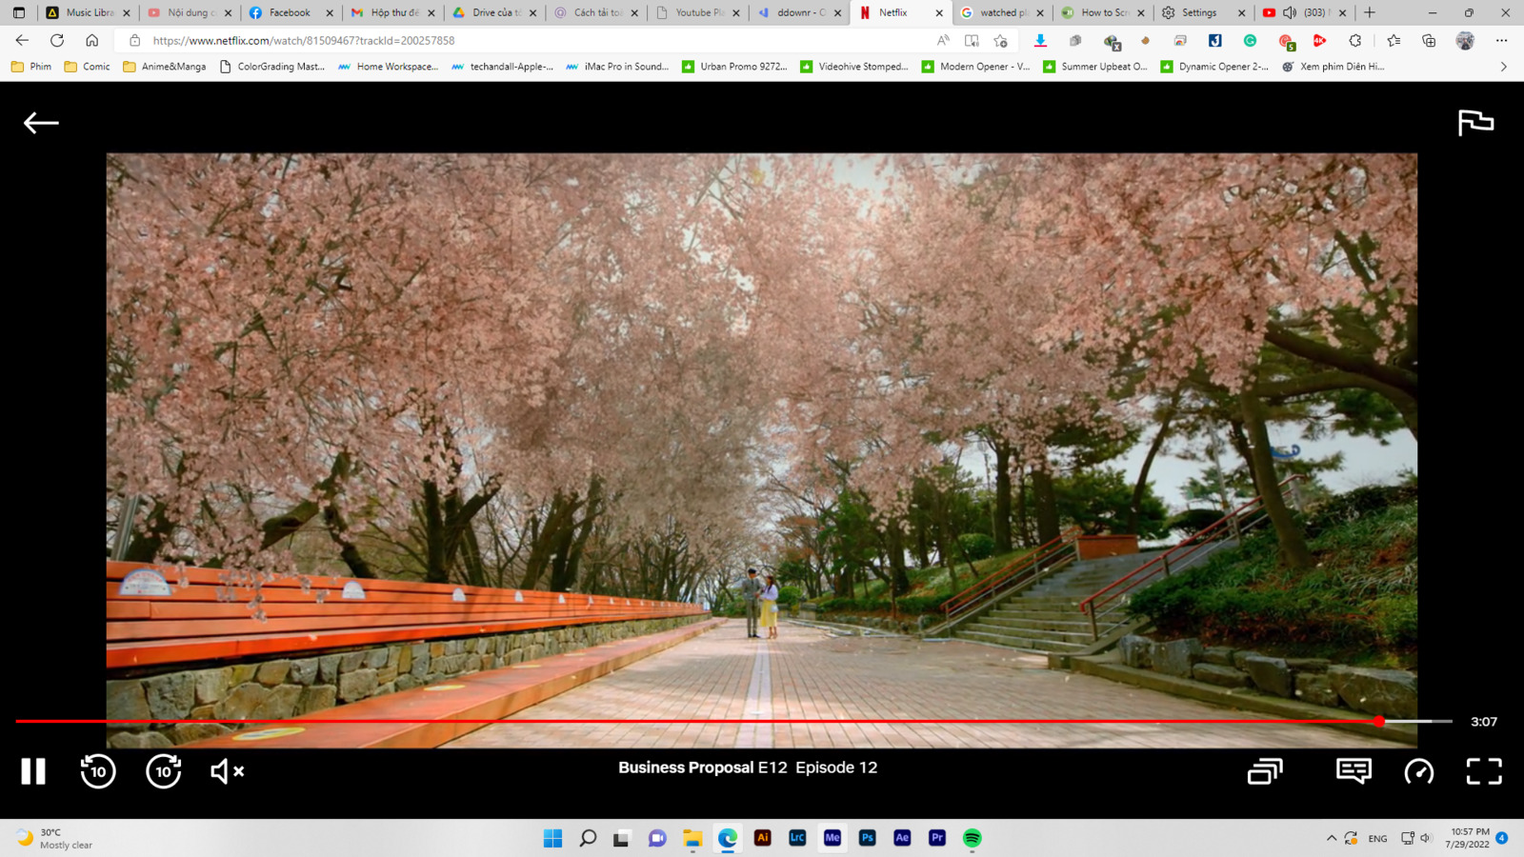Open Read aloud in address bar
This screenshot has width=1524, height=857.
[x=943, y=40]
